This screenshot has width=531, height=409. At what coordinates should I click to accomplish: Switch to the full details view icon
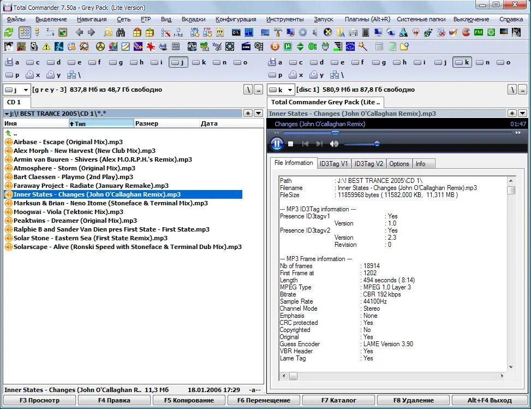tap(37, 33)
